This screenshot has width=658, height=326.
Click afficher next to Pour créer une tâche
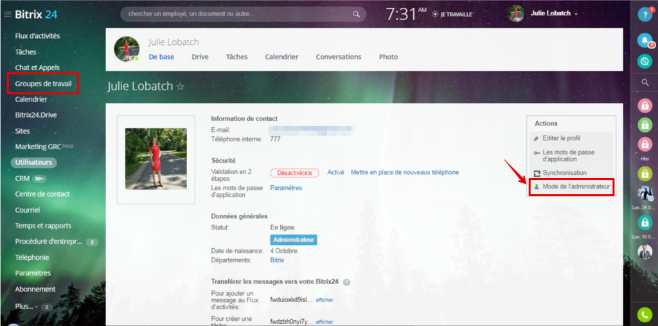[325, 322]
